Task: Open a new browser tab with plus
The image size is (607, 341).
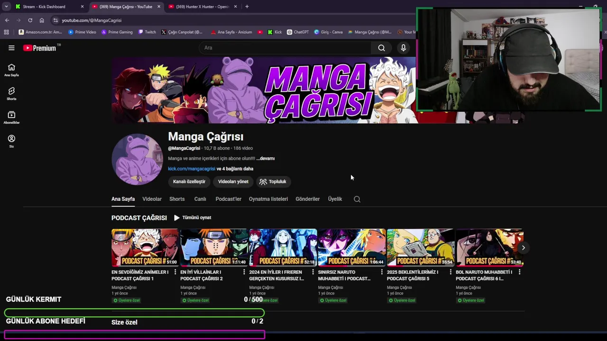Action: pos(247,7)
